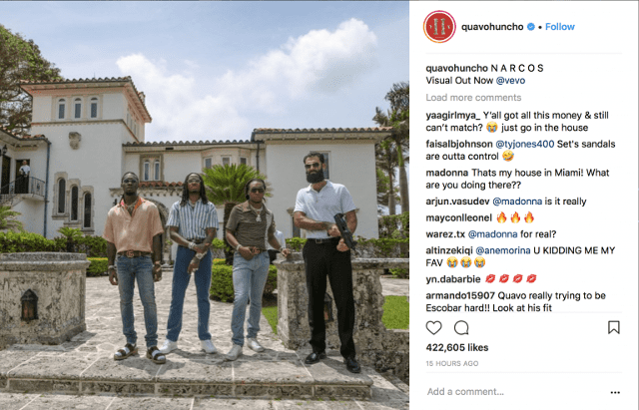Open @madonna mention in arjun.vasudev's comment
The width and height of the screenshot is (639, 410).
(517, 202)
